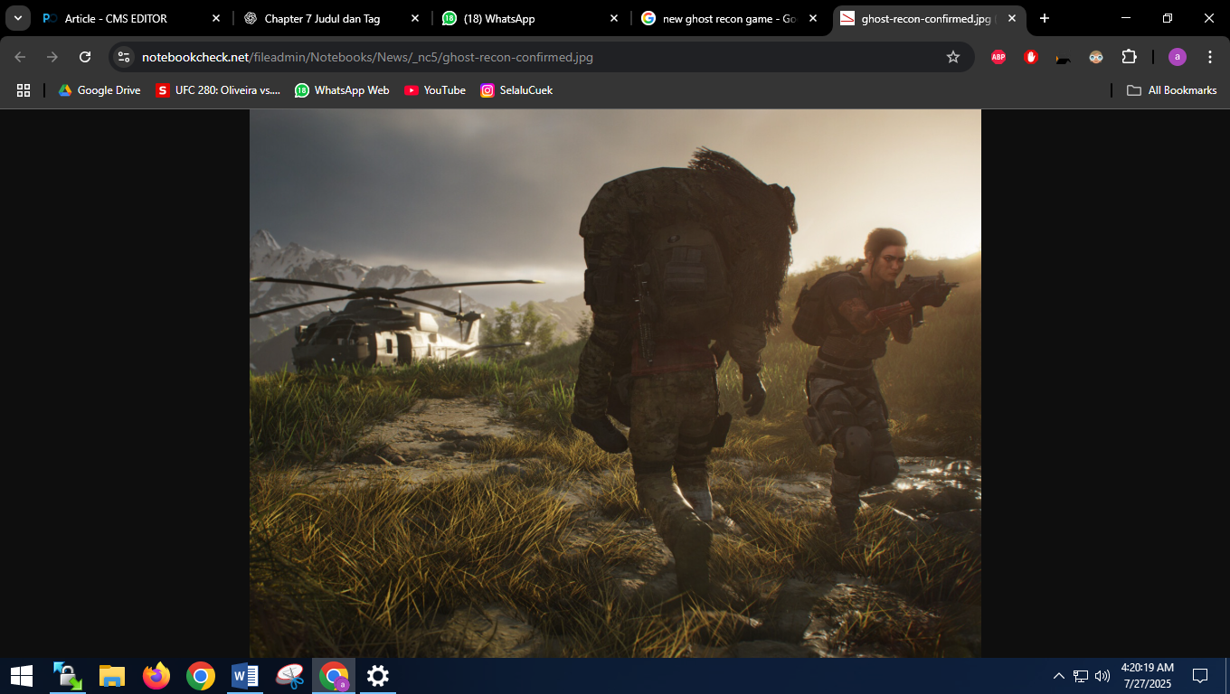The image size is (1230, 694).
Task: Switch to Article - CMS EDITOR tab
Action: coord(130,18)
